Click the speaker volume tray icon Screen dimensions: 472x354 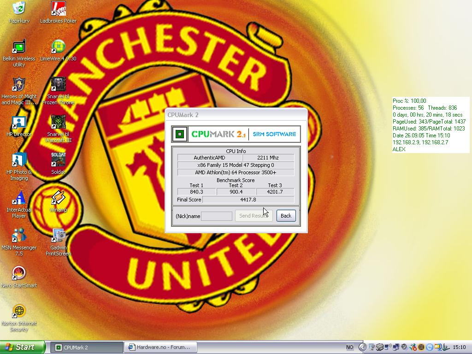(404, 347)
